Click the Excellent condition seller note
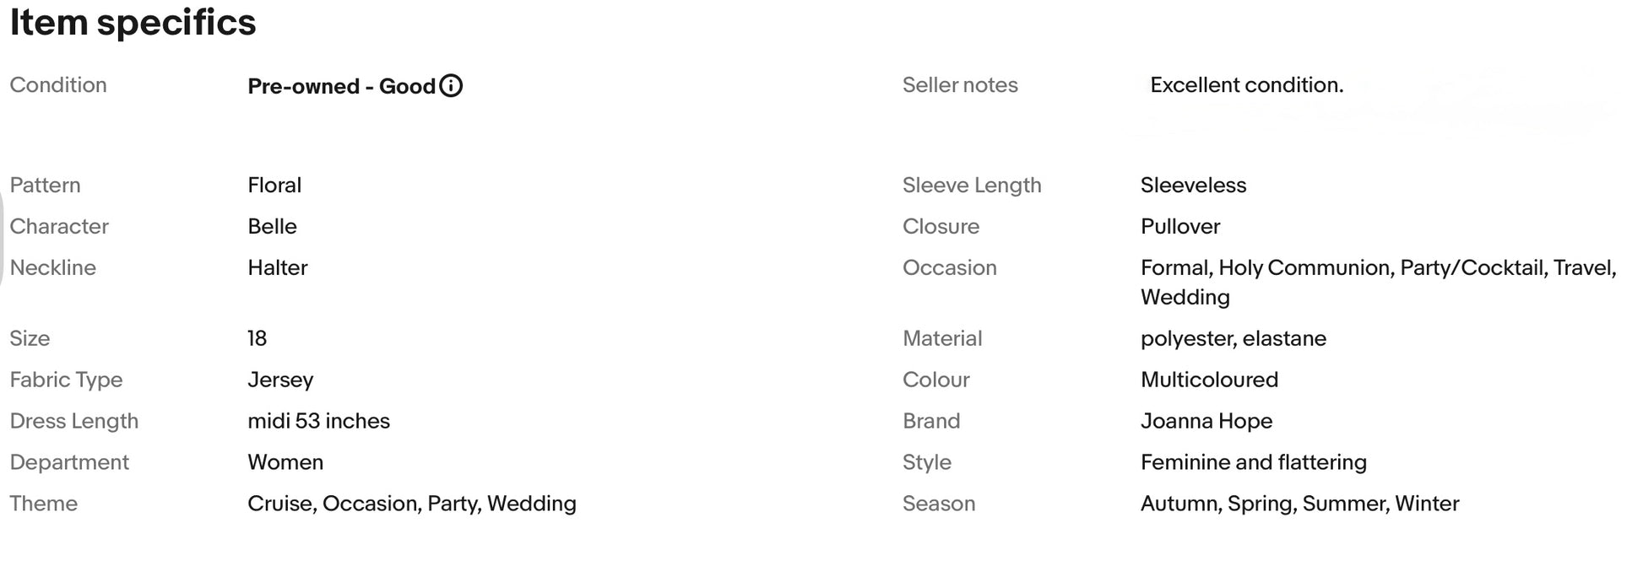The height and width of the screenshot is (566, 1643). point(1246,85)
